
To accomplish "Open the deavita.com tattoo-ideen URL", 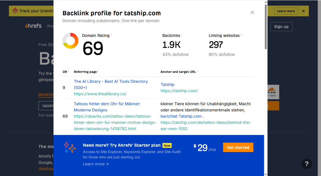I will tap(115, 122).
